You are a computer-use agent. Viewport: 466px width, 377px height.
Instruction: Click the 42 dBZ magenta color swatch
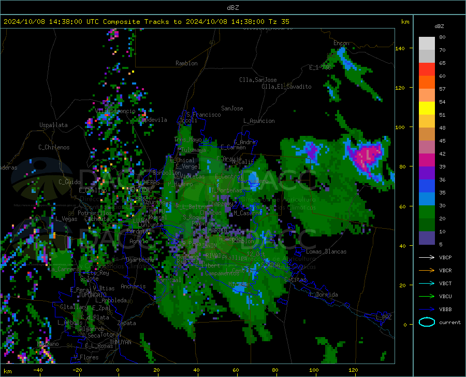coord(427,160)
